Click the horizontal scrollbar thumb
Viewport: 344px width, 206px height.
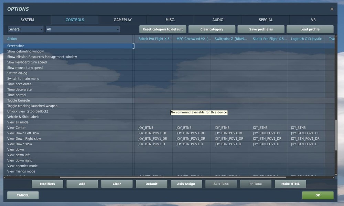tap(173, 177)
